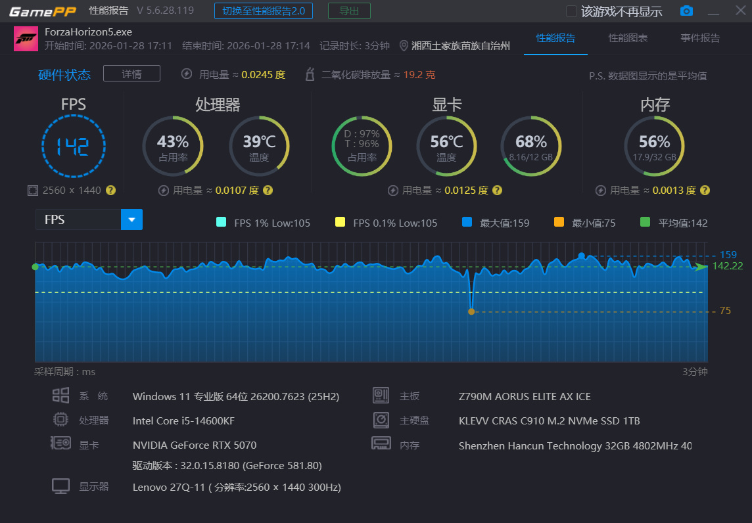The image size is (752, 523).
Task: Click the motherboard icon
Action: click(381, 396)
